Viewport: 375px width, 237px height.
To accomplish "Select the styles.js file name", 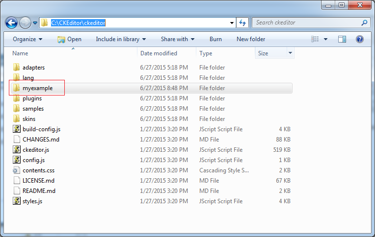I will [32, 201].
